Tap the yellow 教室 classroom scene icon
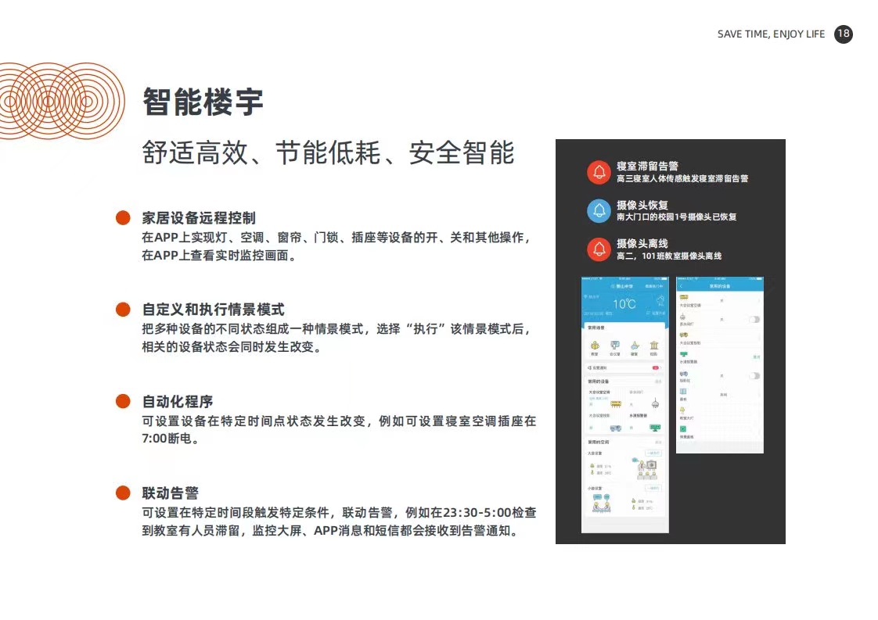This screenshot has height=620, width=878. [x=595, y=345]
